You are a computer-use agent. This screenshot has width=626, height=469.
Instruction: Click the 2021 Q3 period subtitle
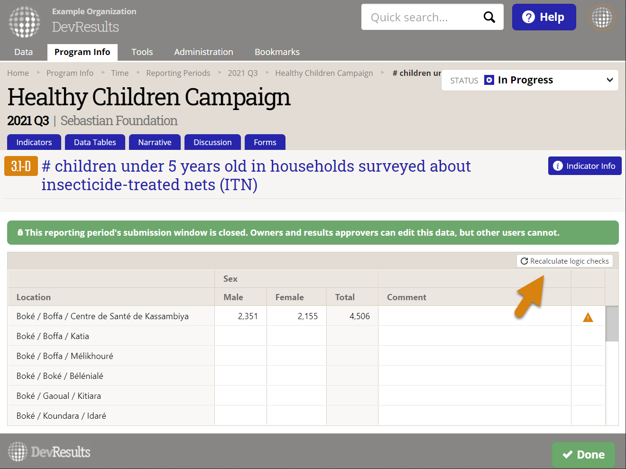[28, 121]
